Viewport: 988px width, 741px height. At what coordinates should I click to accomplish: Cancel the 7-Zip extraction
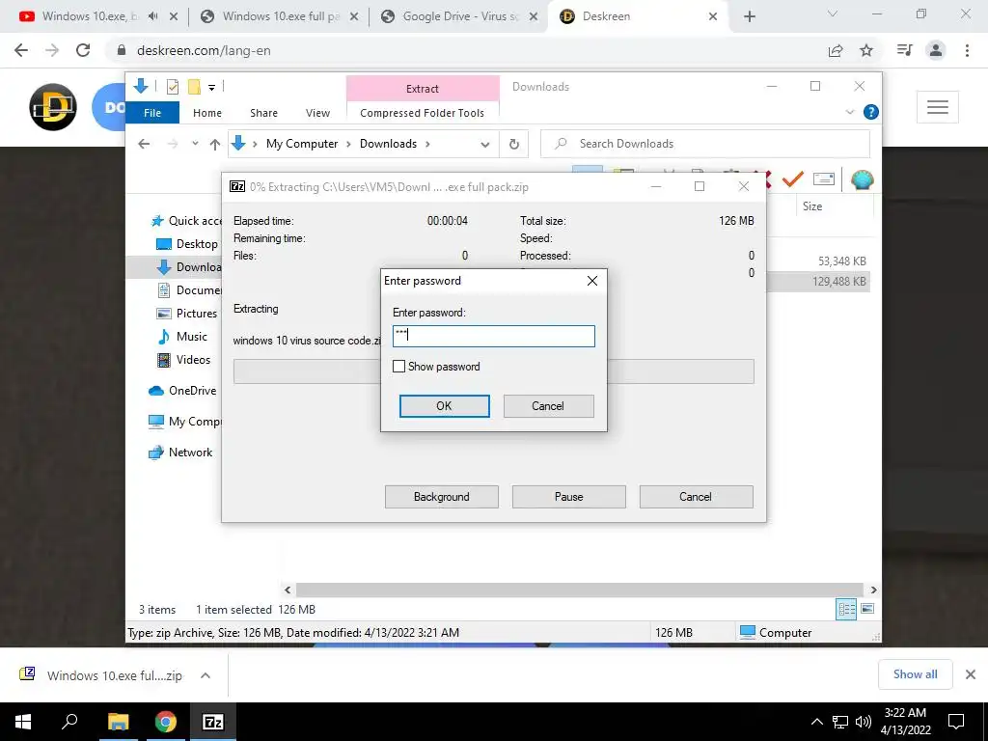click(x=696, y=497)
